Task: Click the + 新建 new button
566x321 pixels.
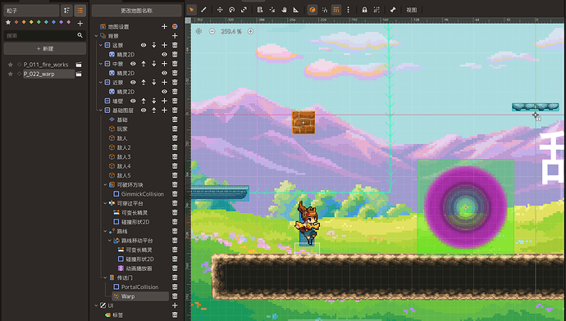Action: pyautogui.click(x=45, y=48)
